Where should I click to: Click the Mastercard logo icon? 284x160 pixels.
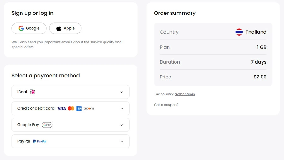[x=71, y=108]
